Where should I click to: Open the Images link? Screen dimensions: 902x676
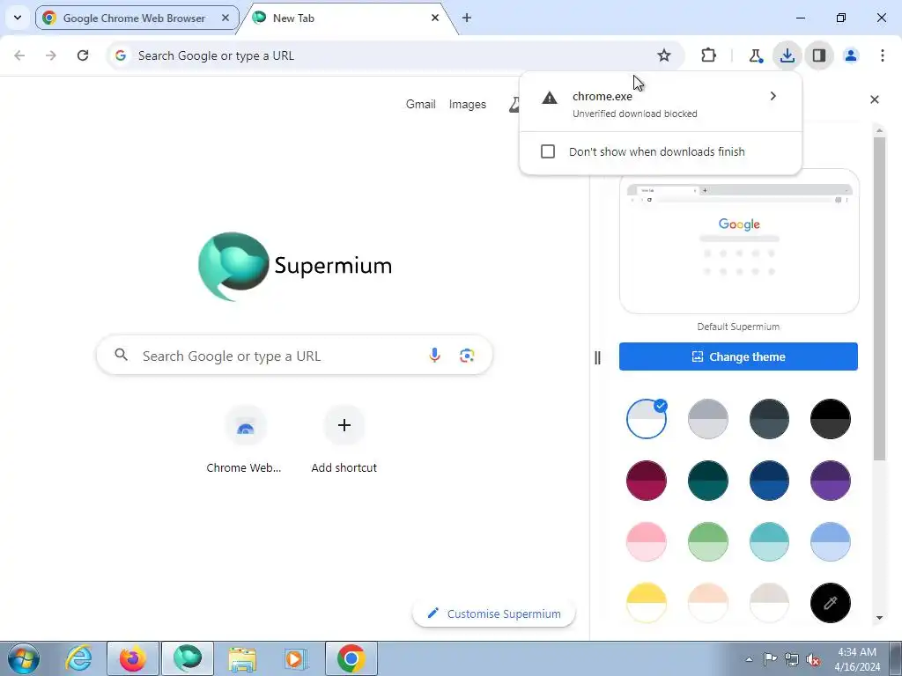coord(467,104)
